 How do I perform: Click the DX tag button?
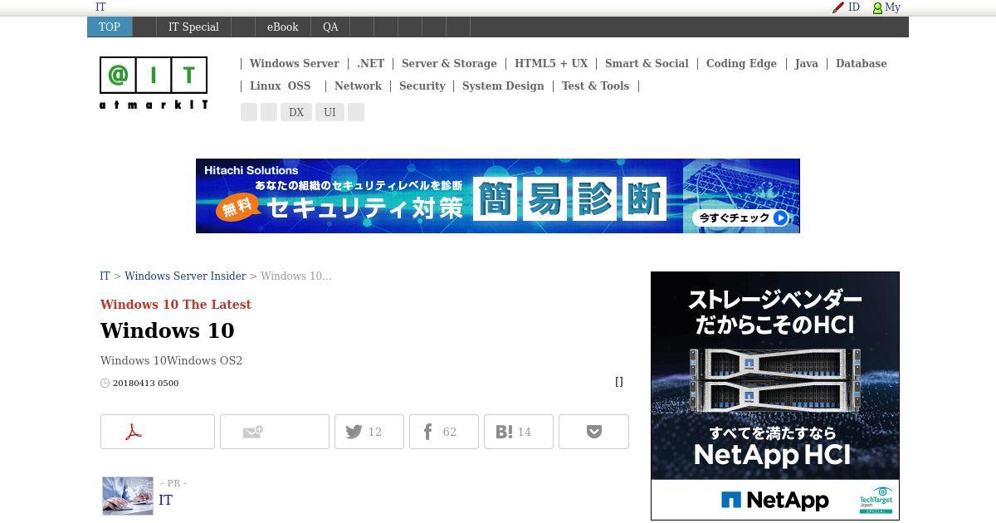[x=296, y=112]
